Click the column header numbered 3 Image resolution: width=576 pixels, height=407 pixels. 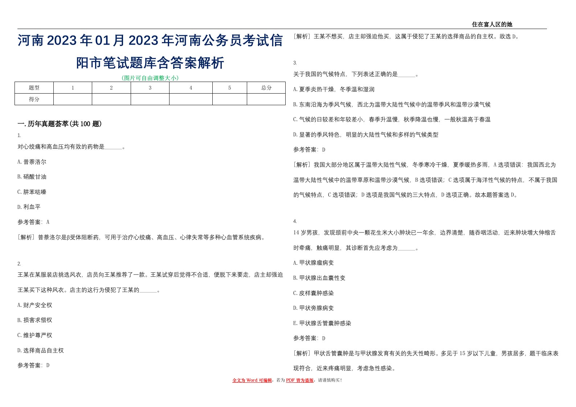tap(150, 88)
